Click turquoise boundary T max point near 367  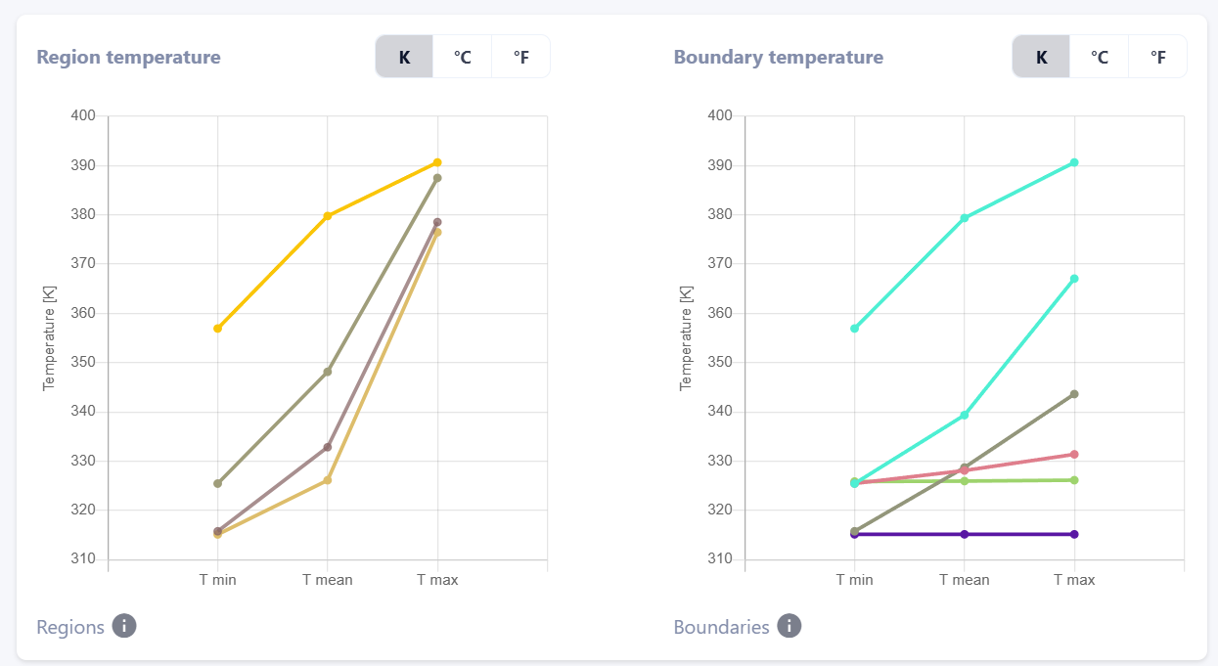point(1074,279)
